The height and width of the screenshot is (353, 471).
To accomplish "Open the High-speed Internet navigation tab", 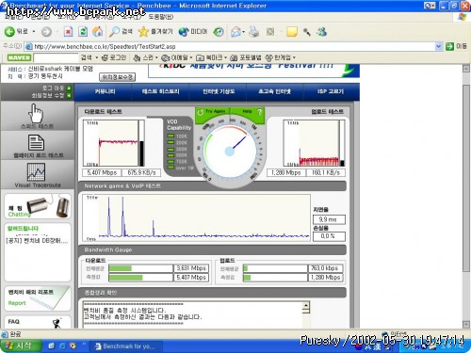I will pos(274,91).
